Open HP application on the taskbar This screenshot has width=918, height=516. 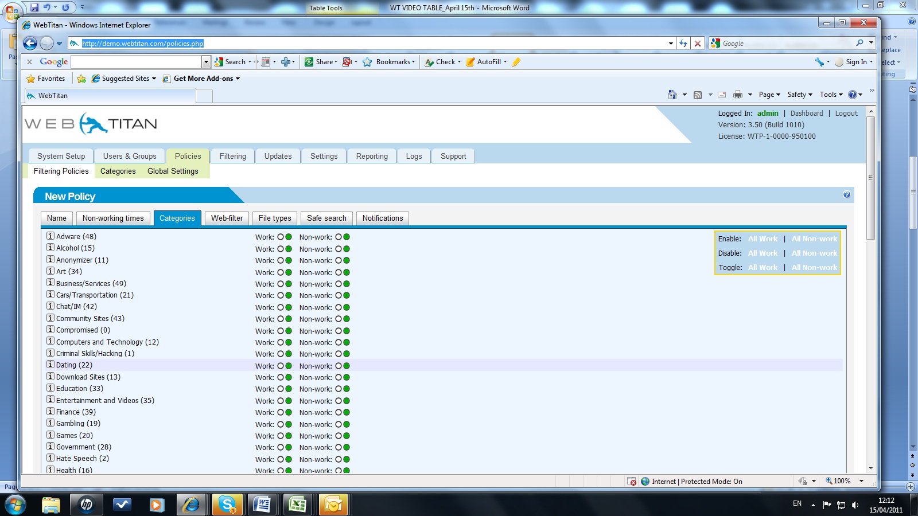click(x=87, y=505)
